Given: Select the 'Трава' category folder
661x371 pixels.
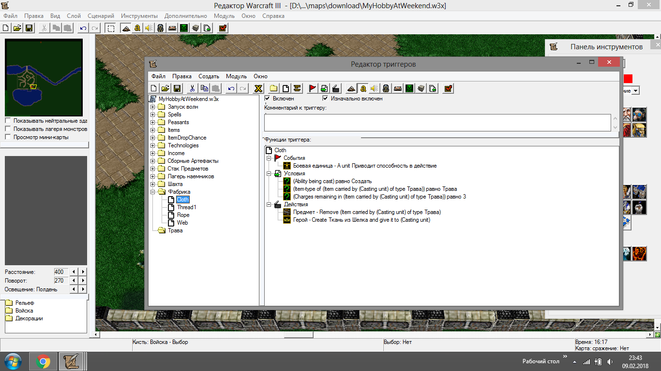Looking at the screenshot, I should pos(175,230).
